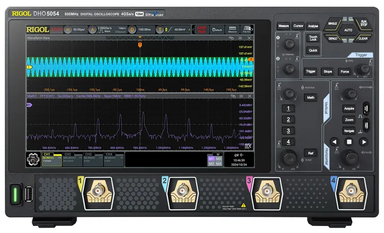
Task: Tap the on-screen STOP/Run shortcut
Action: coord(202,30)
